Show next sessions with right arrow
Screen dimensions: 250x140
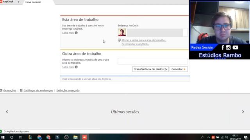pos(243,112)
